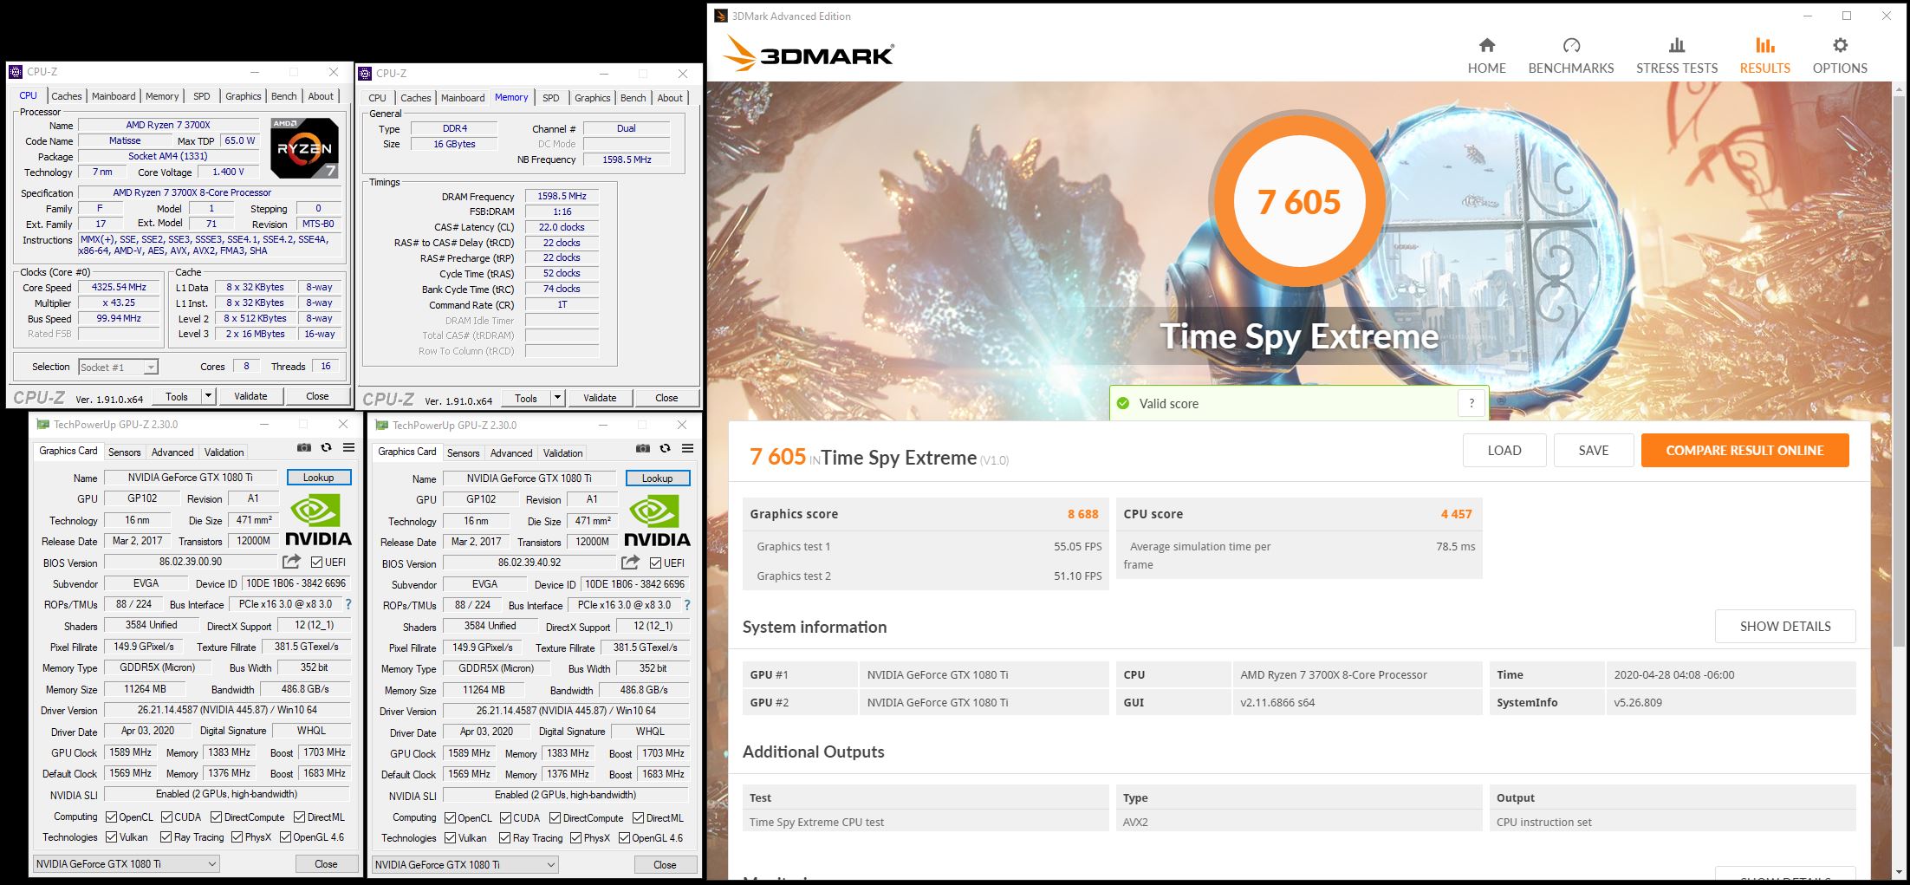Image resolution: width=1910 pixels, height=885 pixels.
Task: Click Lookup button in left GPU-Z
Action: (x=318, y=478)
